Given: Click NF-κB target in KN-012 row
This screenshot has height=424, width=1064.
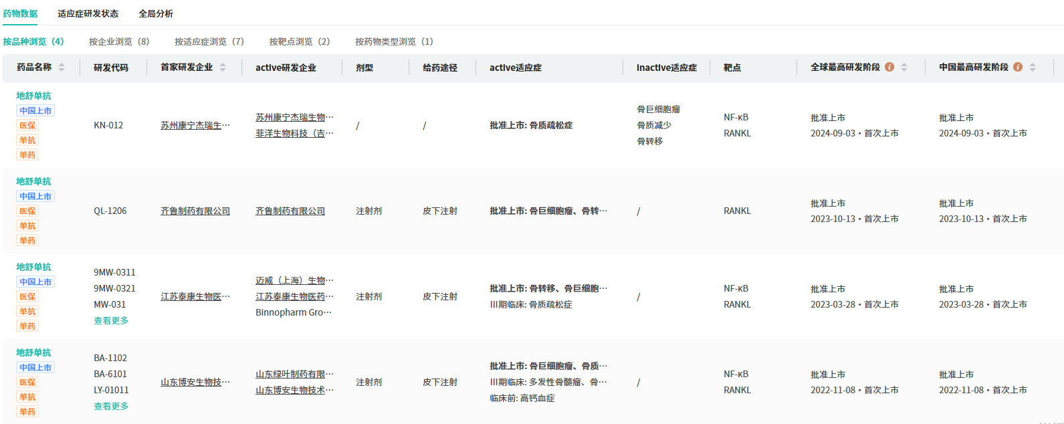Looking at the screenshot, I should click(x=736, y=117).
